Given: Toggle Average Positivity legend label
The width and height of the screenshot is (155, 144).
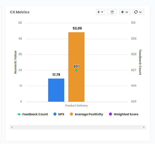Looking at the screenshot, I should pyautogui.click(x=89, y=114).
